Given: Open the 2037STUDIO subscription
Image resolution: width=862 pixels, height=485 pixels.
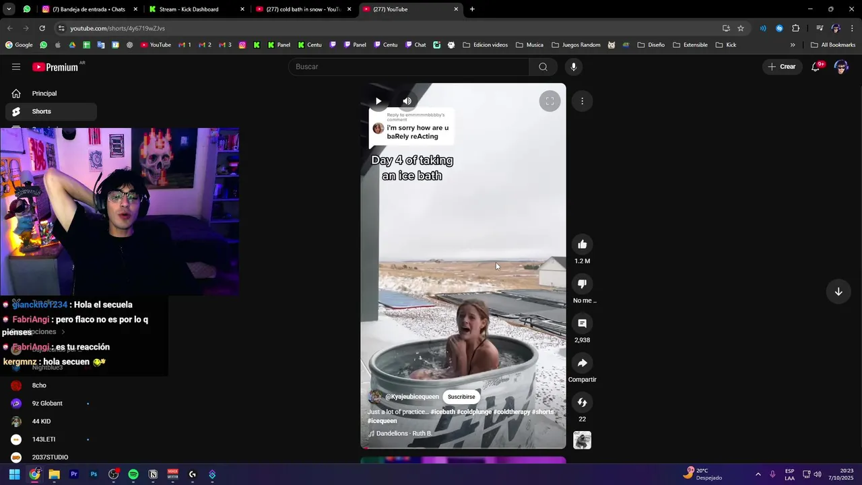Looking at the screenshot, I should (x=50, y=457).
